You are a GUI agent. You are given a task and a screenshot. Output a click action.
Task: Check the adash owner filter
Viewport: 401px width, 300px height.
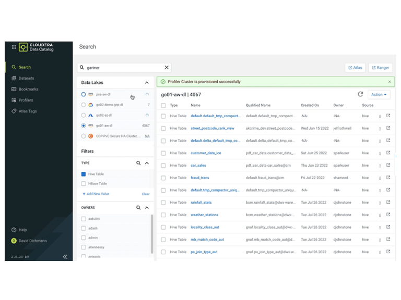coord(84,228)
